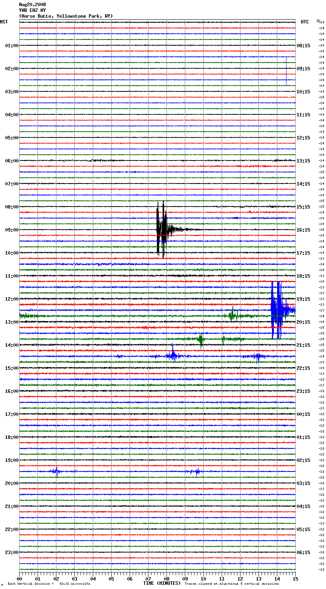The image size is (326, 589).
Task: Select the 02:00 MST time label
Action: [x=12, y=69]
